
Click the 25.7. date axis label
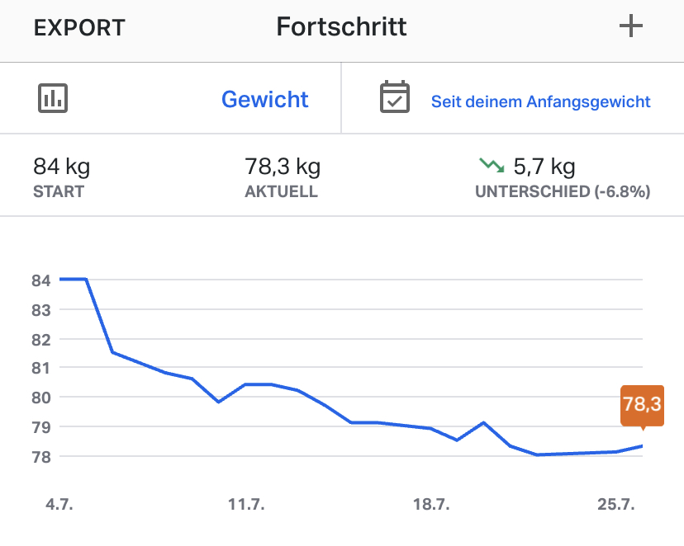pyautogui.click(x=616, y=505)
